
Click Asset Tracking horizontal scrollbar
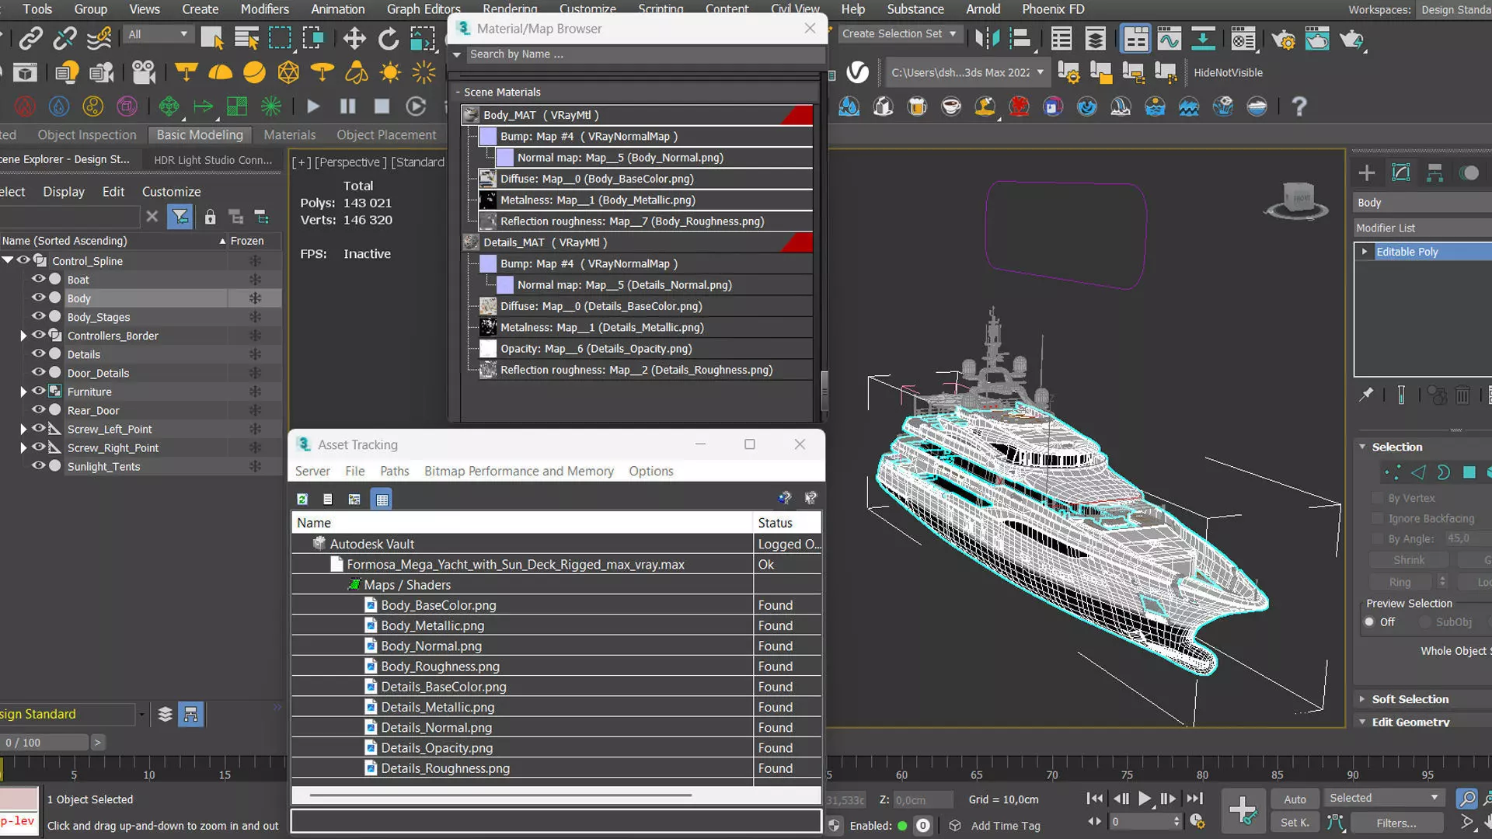tap(500, 795)
